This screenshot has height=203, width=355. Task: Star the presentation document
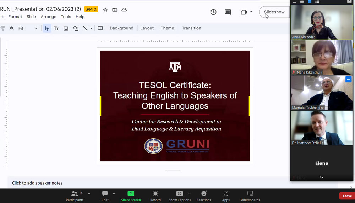(105, 10)
